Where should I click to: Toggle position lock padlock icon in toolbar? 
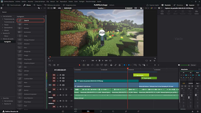(x=119, y=65)
